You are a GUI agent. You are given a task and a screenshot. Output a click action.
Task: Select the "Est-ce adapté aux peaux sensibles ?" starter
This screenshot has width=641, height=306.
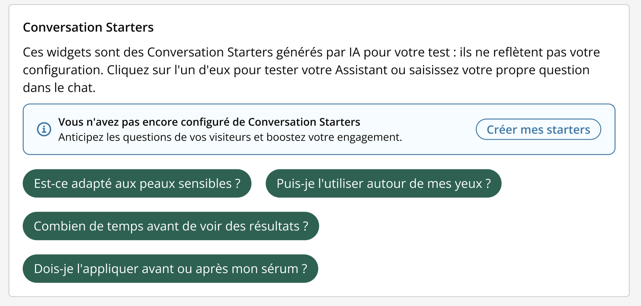click(137, 184)
